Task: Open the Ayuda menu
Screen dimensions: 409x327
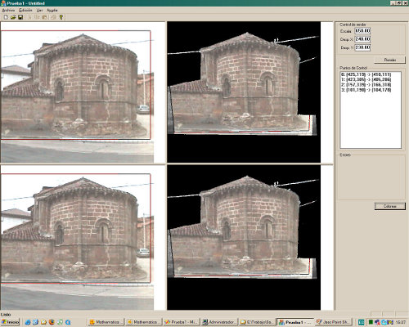Action: [x=52, y=10]
